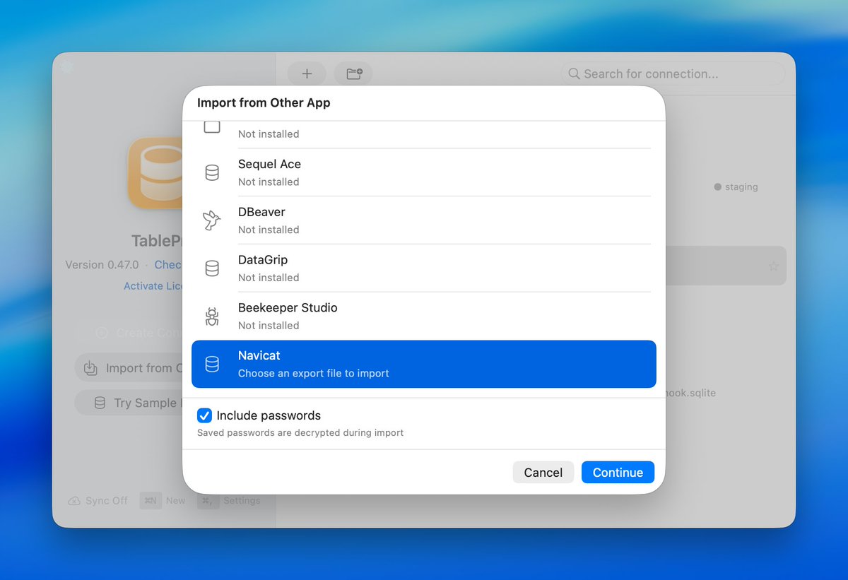Click the new folder toolbar icon
Viewport: 848px width, 580px height.
pyautogui.click(x=354, y=73)
